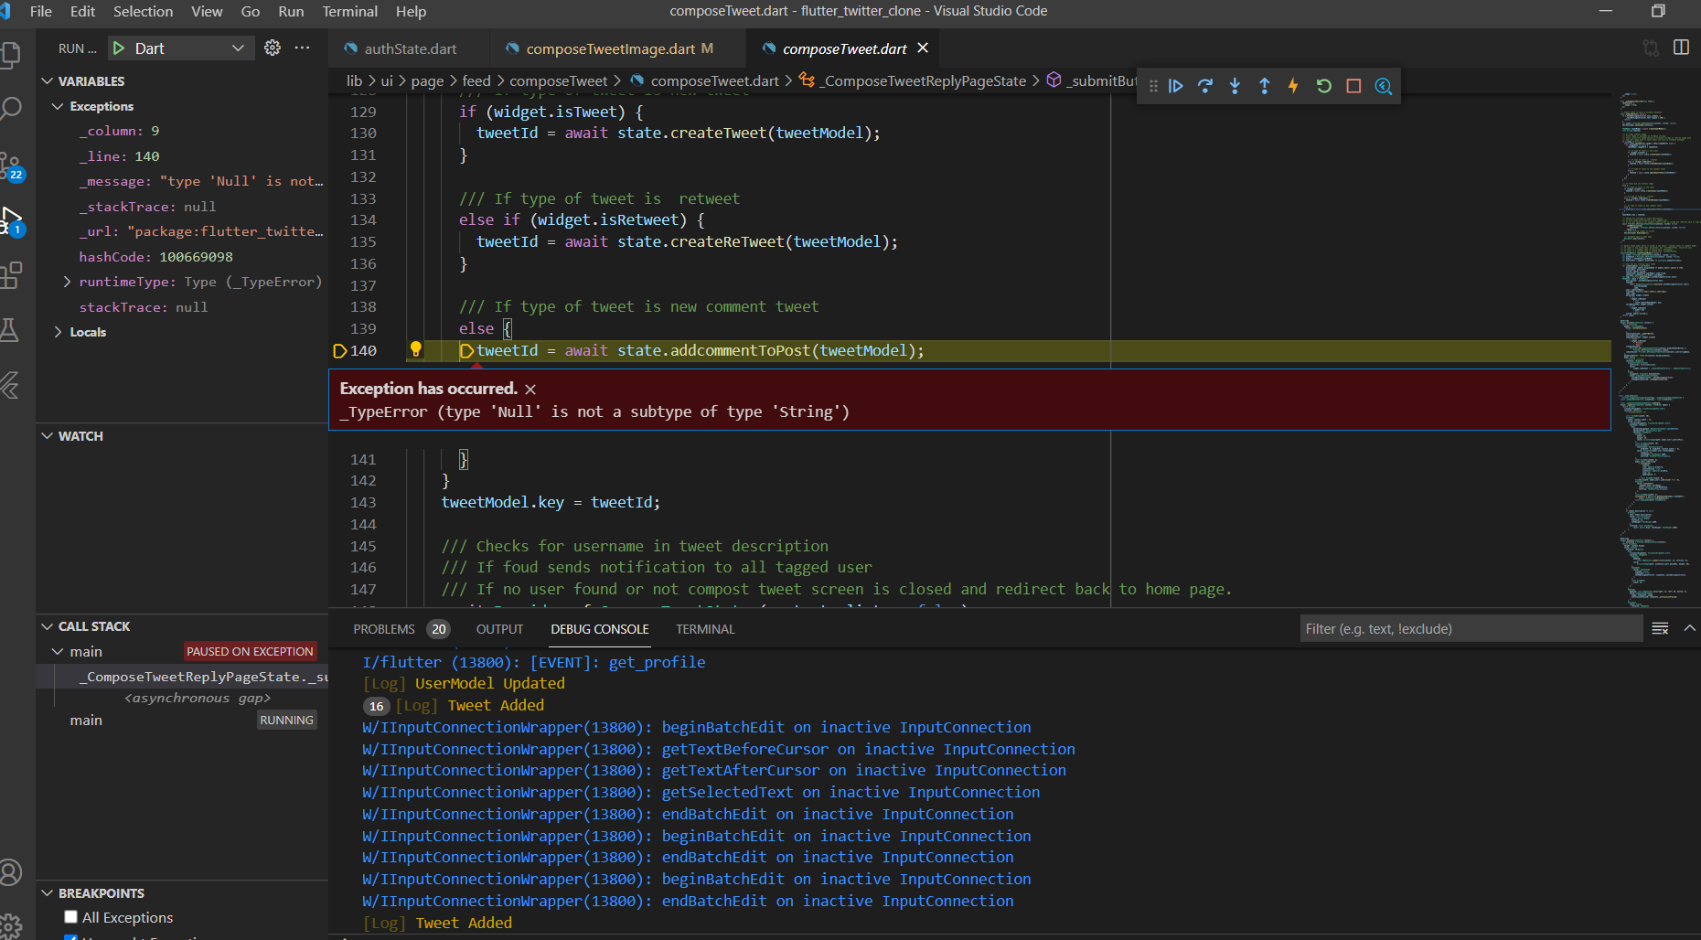
Task: Click Stop in debug toolbar
Action: point(1353,86)
